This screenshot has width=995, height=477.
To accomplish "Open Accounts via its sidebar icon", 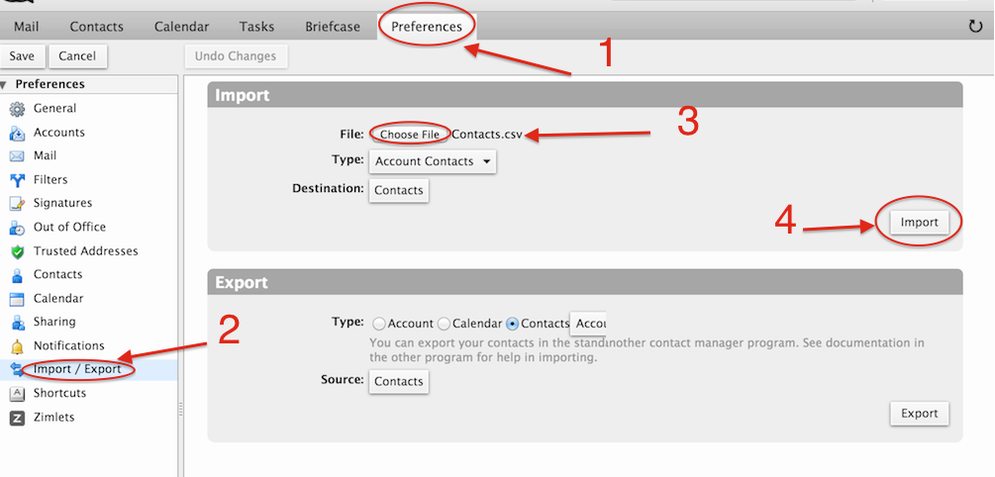I will click(x=17, y=134).
